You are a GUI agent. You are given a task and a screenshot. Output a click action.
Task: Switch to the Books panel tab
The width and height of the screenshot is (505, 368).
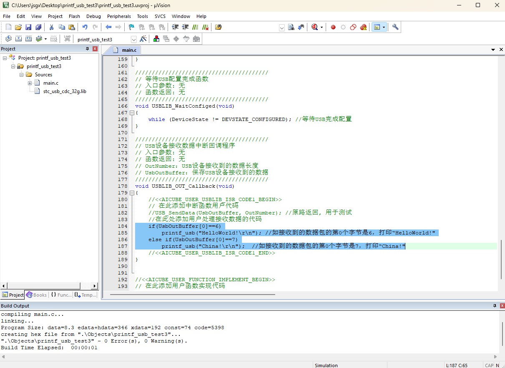36,295
